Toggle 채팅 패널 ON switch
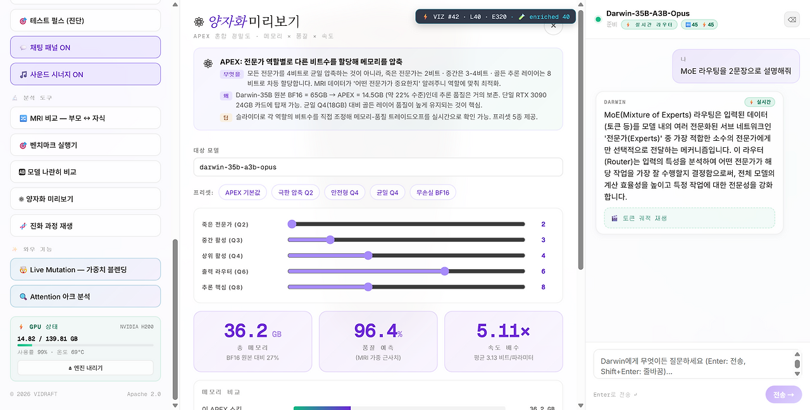This screenshot has height=410, width=810. 85,47
